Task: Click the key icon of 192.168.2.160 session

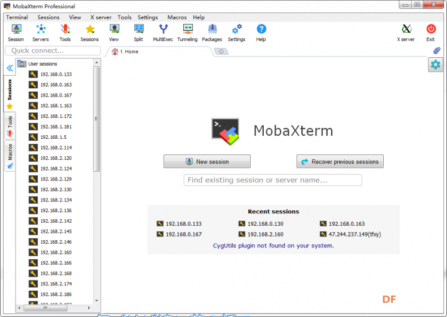Action: pyautogui.click(x=33, y=253)
